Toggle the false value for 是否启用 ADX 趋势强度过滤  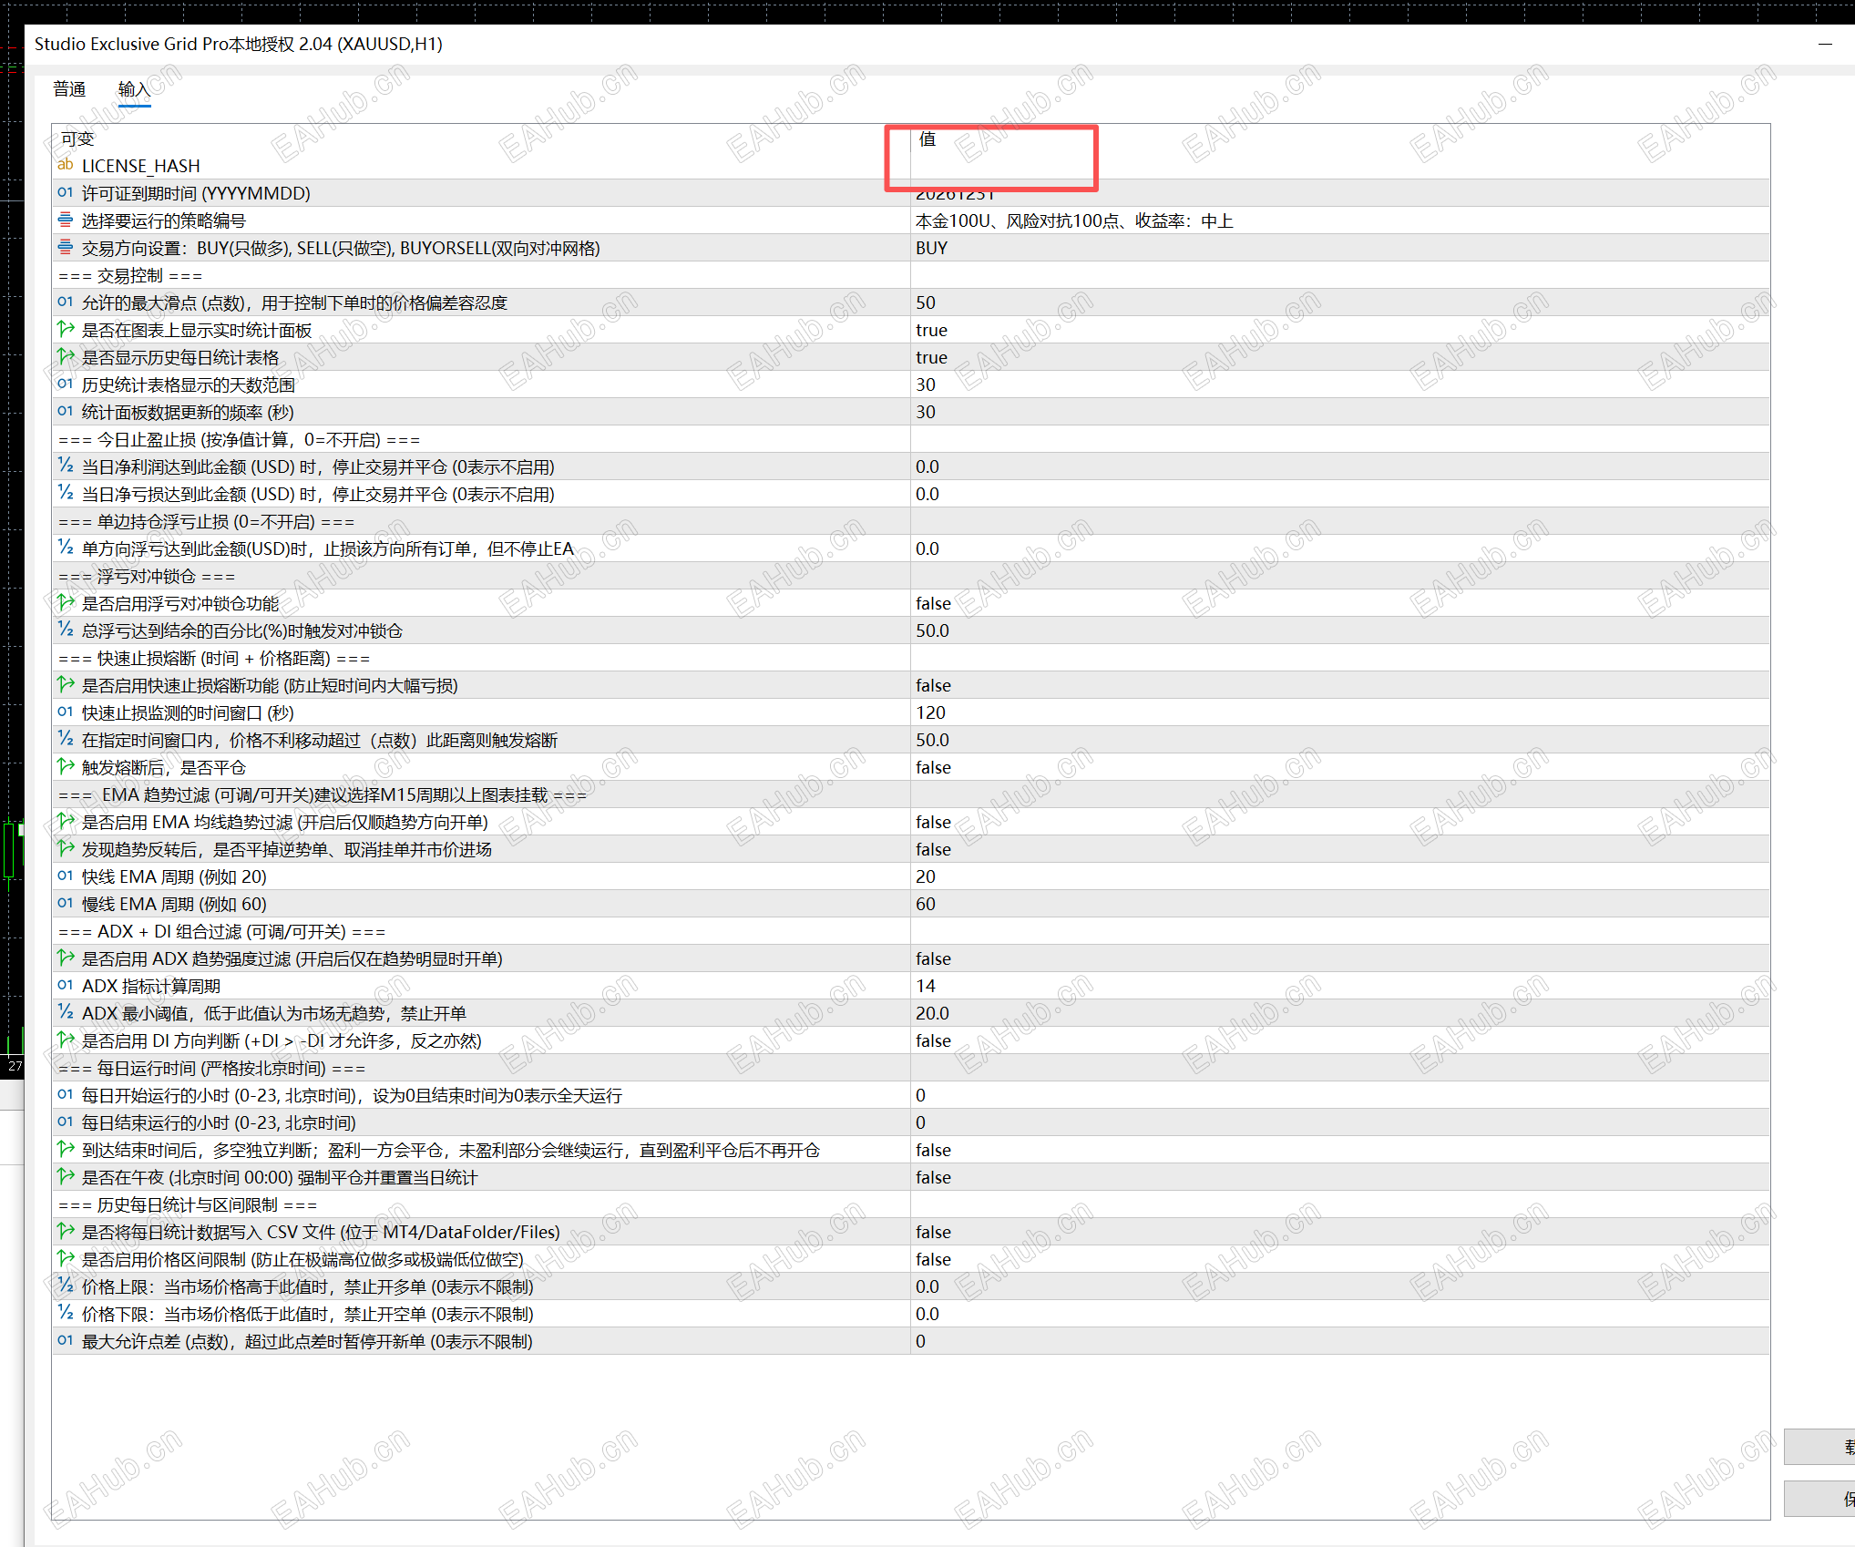(x=933, y=958)
